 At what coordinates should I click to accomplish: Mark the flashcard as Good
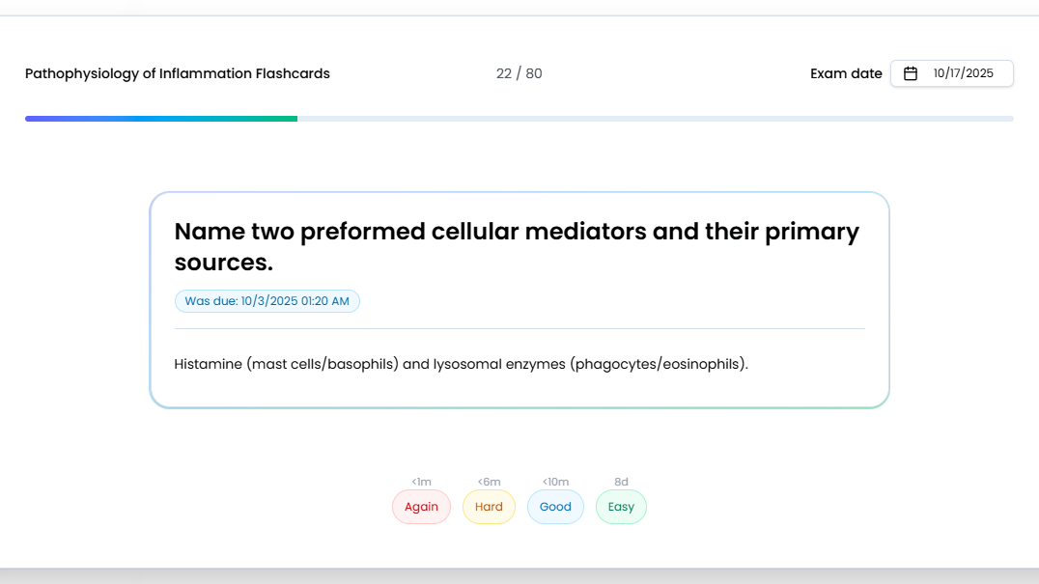(x=555, y=507)
